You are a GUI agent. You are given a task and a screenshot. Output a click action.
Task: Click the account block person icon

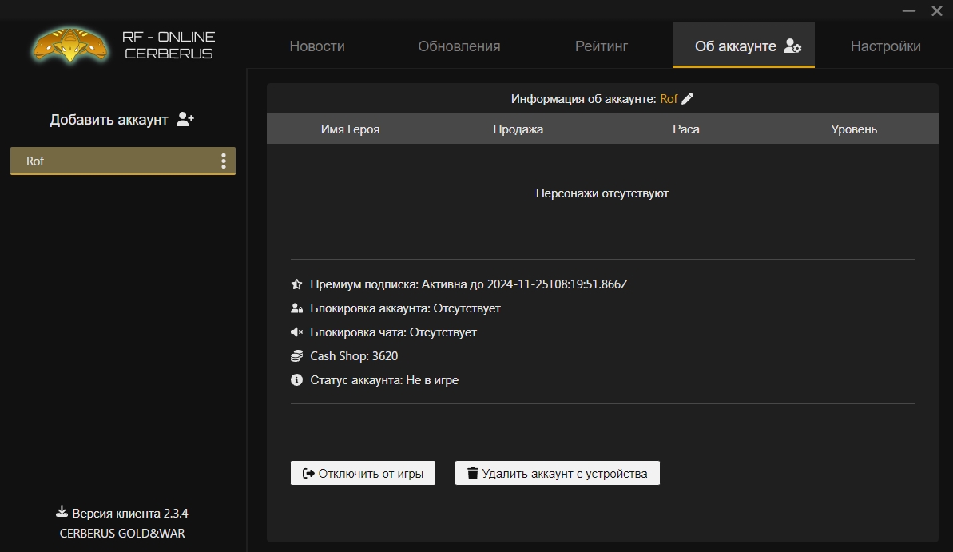[x=296, y=308]
